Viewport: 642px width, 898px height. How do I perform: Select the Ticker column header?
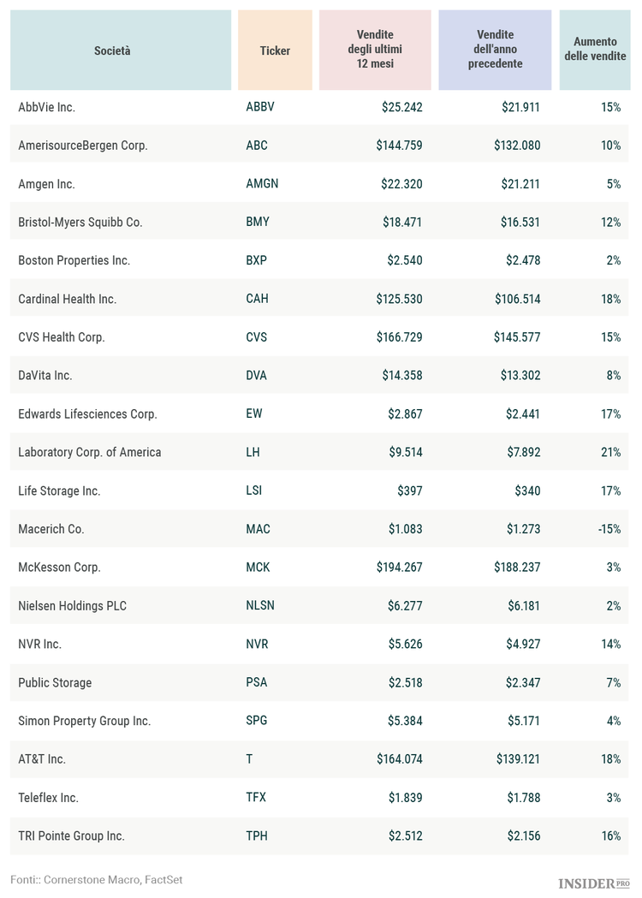coord(275,51)
